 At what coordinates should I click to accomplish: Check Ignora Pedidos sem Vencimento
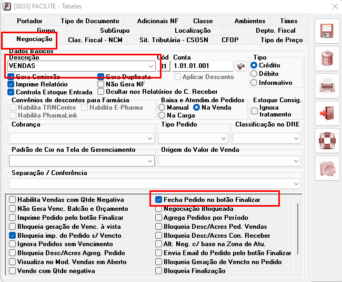click(x=13, y=244)
